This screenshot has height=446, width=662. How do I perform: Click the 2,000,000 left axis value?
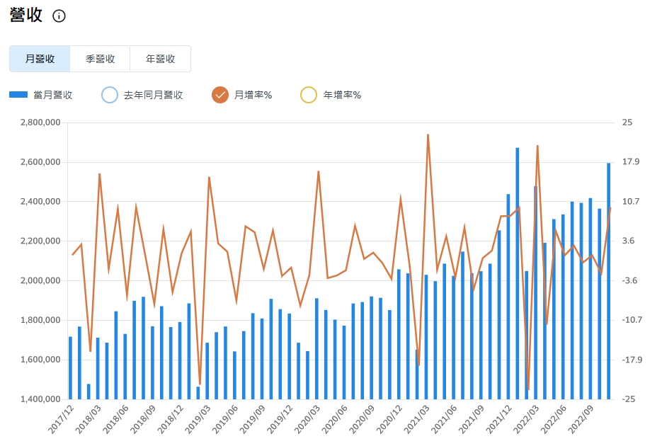point(40,280)
